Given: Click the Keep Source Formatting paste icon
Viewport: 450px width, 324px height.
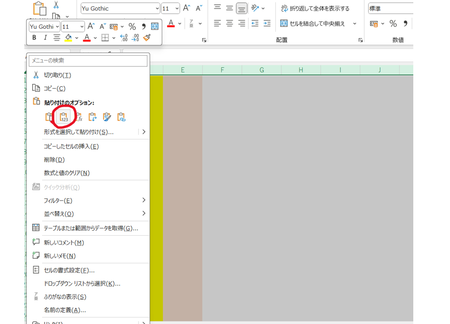Looking at the screenshot, I should pyautogui.click(x=49, y=117).
